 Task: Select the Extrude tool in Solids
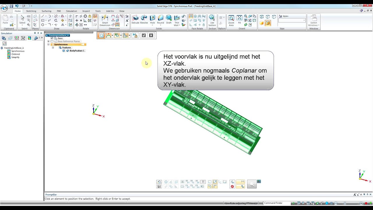(136, 20)
